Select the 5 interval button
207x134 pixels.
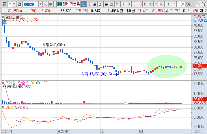[x=134, y=4]
